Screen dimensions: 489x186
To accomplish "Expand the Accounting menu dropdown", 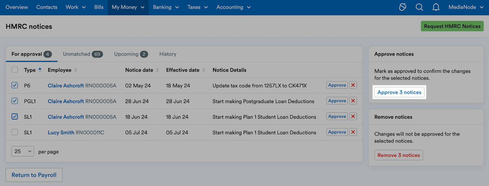I will coord(233,7).
